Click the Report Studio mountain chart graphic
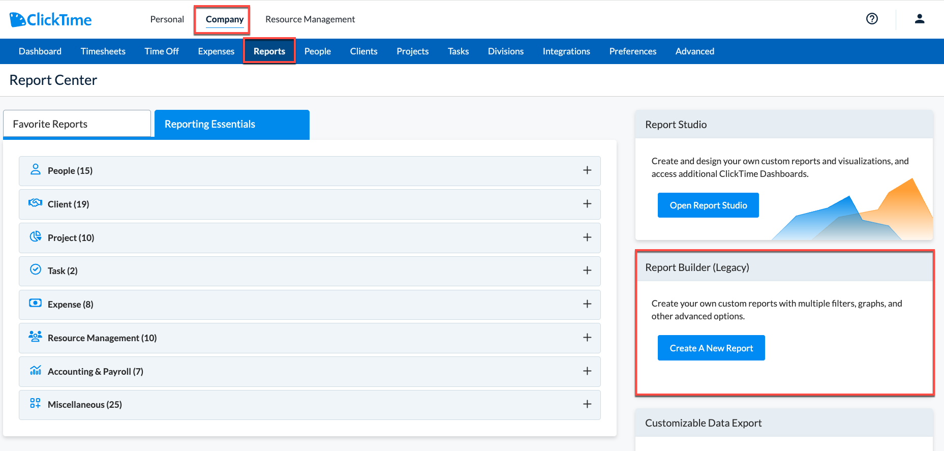 pos(852,209)
